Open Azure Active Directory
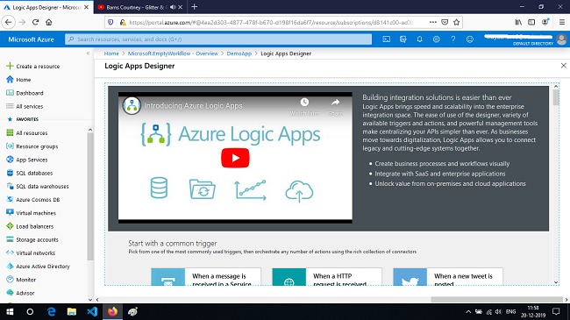Image resolution: width=570 pixels, height=320 pixels. point(39,267)
